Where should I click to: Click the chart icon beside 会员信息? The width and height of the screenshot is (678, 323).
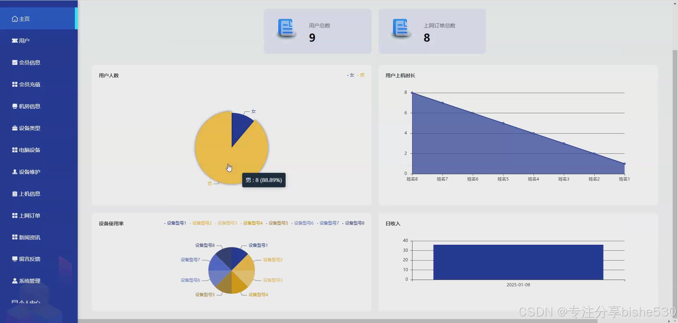pyautogui.click(x=14, y=62)
